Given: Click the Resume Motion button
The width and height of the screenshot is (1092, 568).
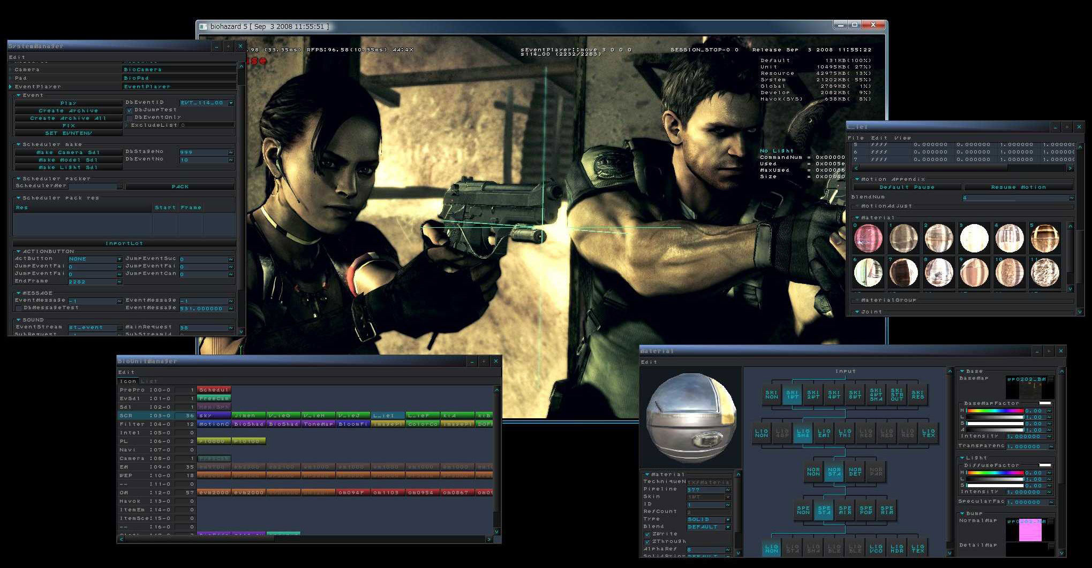Looking at the screenshot, I should click(1018, 187).
